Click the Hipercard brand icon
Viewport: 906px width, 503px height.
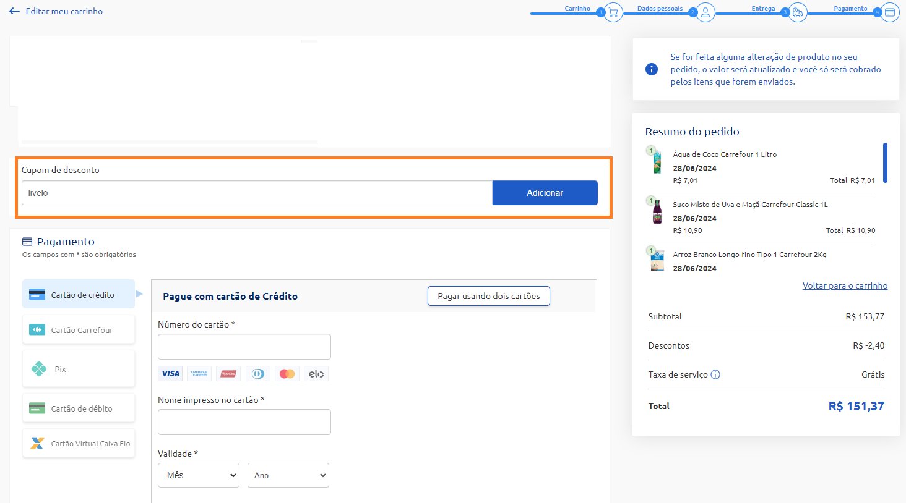228,373
